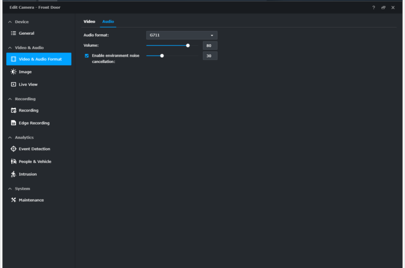Screen dimensions: 405x268
Task: Open the Live View play icon
Action: [14, 84]
